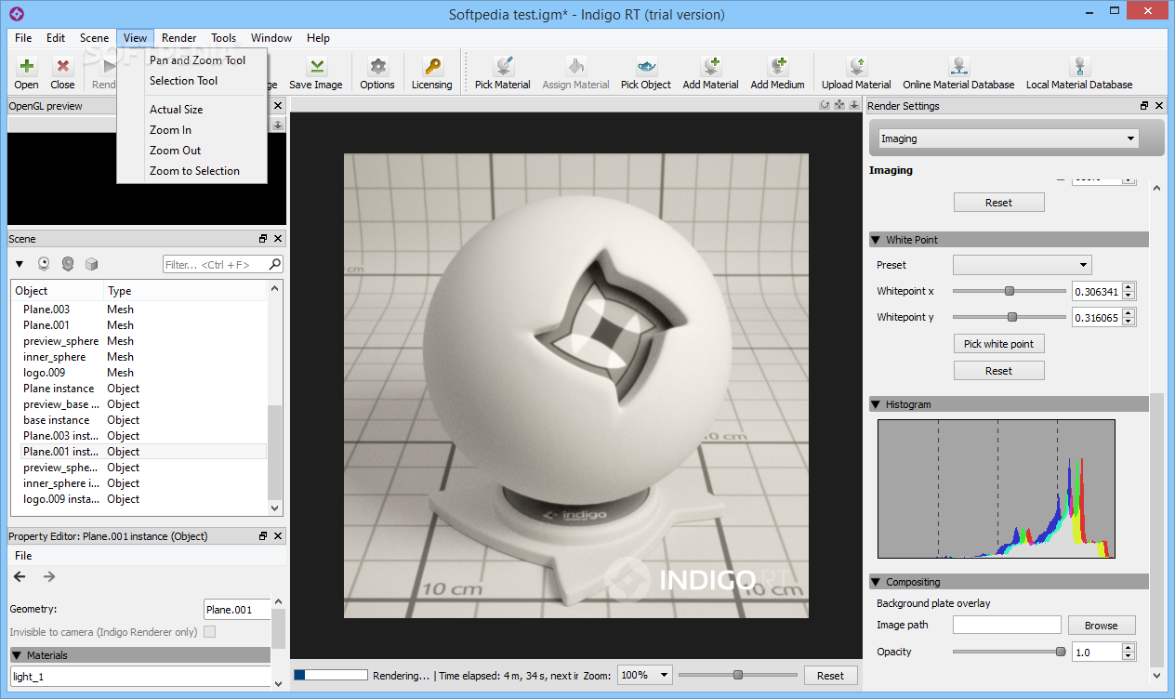1175x699 pixels.
Task: Click the Whitepoint y slider
Action: coord(1009,317)
